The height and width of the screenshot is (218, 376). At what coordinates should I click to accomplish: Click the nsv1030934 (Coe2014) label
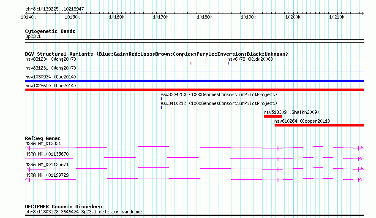point(51,77)
